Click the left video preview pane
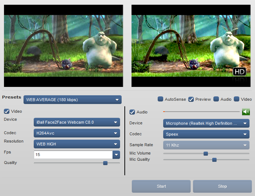The height and width of the screenshot is (196, 255). pyautogui.click(x=63, y=46)
